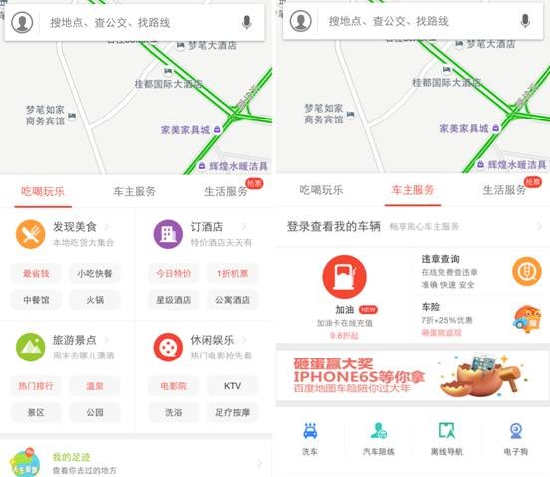
Task: Open the green 旅游景点 mountain icon
Action: coord(31,347)
